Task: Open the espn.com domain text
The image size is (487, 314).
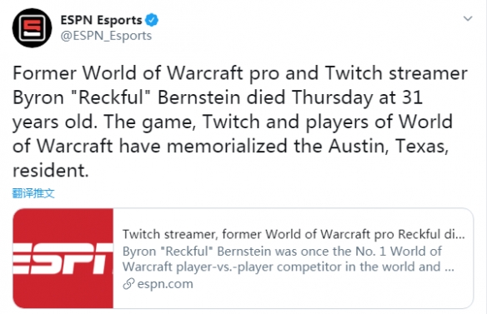Action: click(165, 284)
